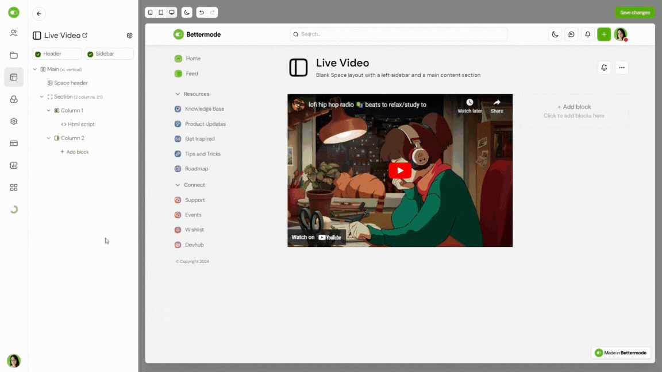Select the layout Design icon in left rail
662x372 pixels.
(x=14, y=77)
